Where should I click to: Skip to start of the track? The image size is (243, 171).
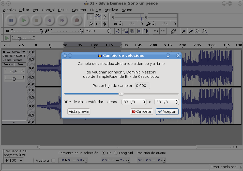49,20
